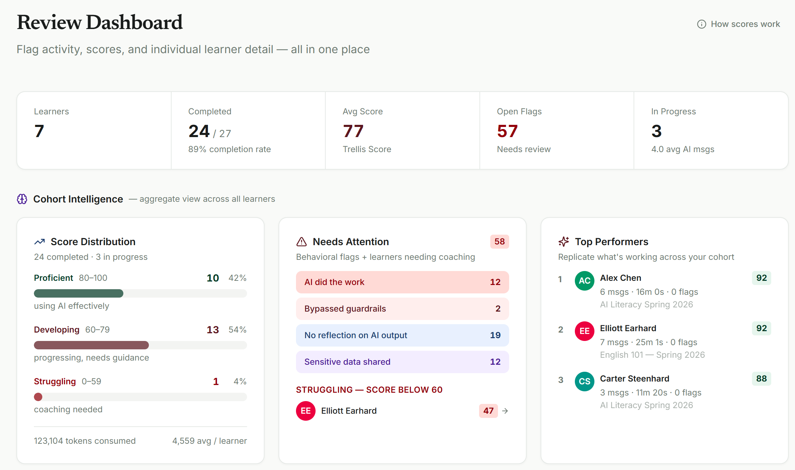Select the AI did the work flag row
795x470 pixels.
(x=402, y=282)
